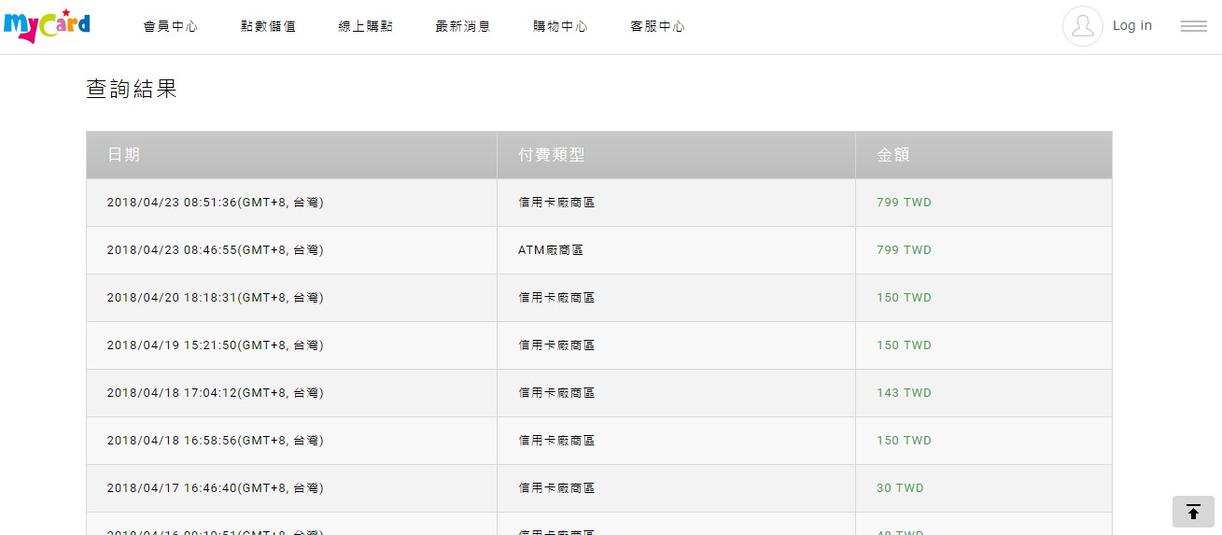Click the scroll-to-top arrow button
The height and width of the screenshot is (535, 1222).
[x=1193, y=512]
